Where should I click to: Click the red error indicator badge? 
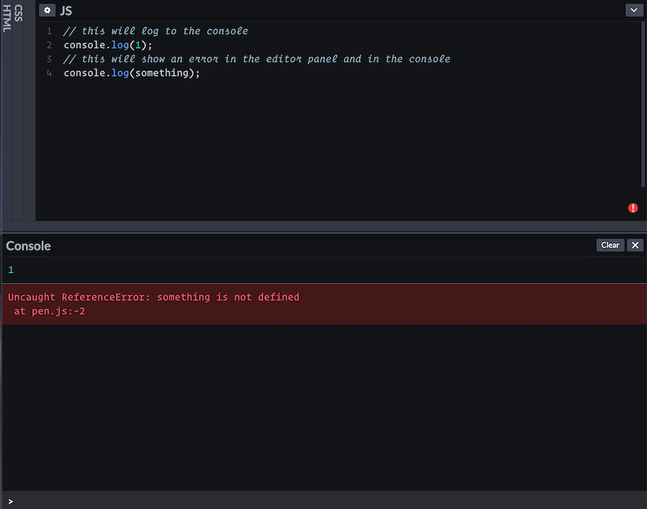[x=632, y=208]
